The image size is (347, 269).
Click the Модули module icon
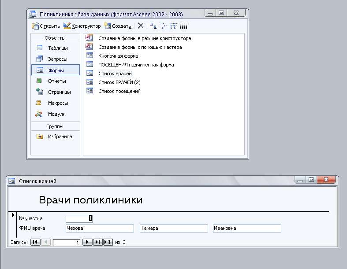tap(39, 114)
